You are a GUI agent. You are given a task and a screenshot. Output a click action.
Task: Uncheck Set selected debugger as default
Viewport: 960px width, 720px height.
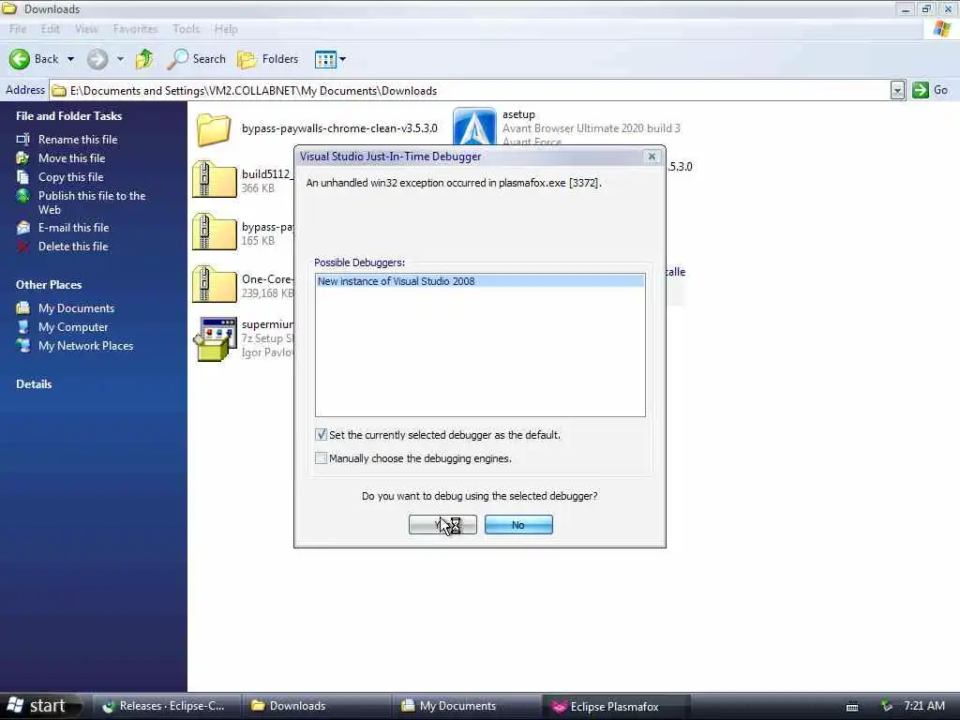coord(321,435)
